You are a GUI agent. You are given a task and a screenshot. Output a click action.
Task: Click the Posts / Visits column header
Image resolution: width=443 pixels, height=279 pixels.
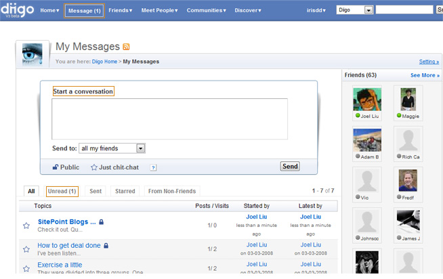[x=212, y=206]
